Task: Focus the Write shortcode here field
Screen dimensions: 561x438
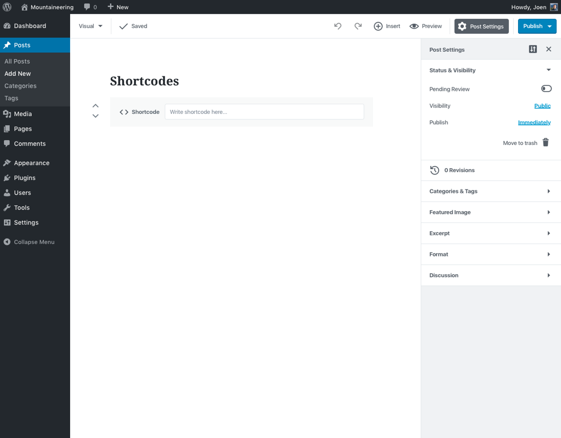Action: point(264,112)
